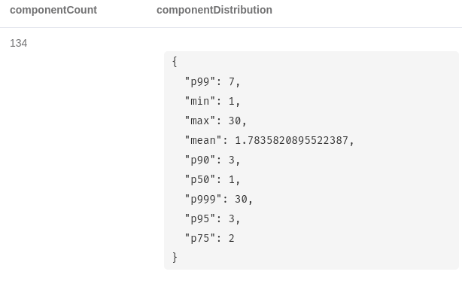Click the "min": 1 line
The width and height of the screenshot is (462, 284).
pyautogui.click(x=212, y=102)
